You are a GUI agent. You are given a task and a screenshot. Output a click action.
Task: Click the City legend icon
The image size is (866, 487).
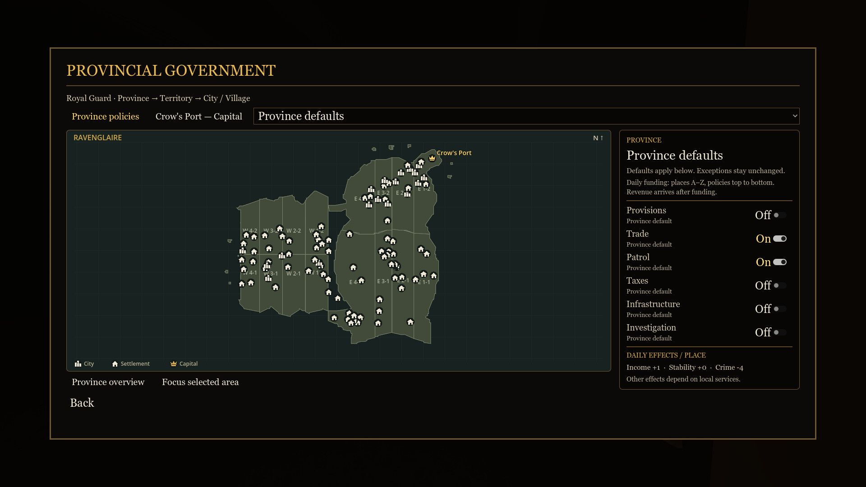click(x=78, y=364)
